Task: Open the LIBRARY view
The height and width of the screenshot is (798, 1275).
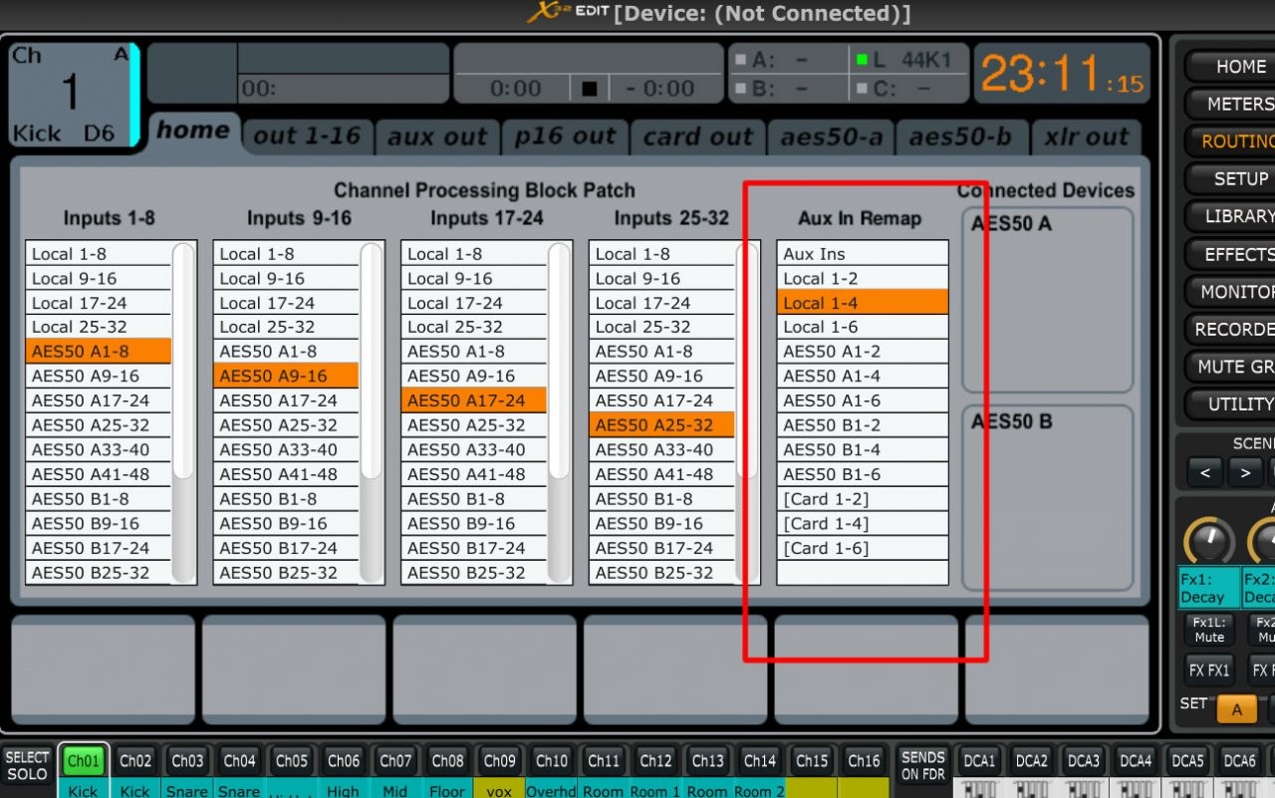Action: pyautogui.click(x=1231, y=216)
